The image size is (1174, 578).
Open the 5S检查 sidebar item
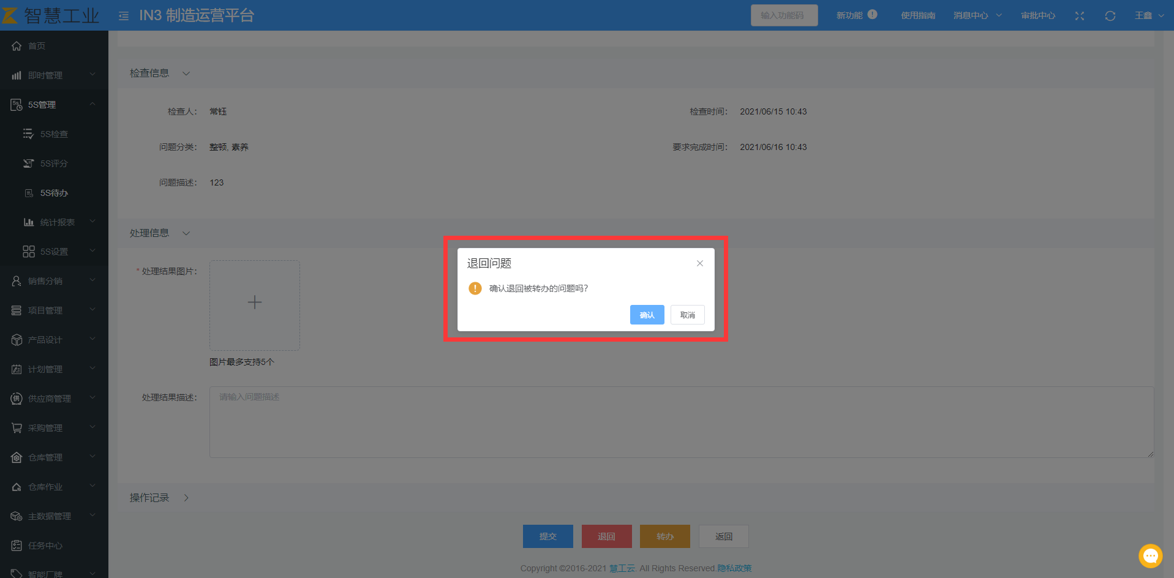pos(54,134)
